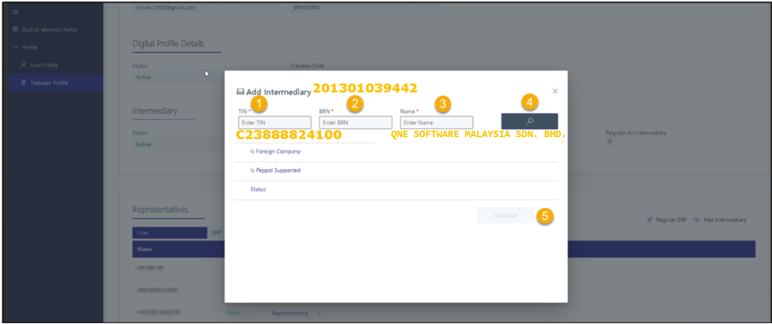Open the three-dot menu in the Representative row
Screen dimensions: 772x324
(319, 312)
